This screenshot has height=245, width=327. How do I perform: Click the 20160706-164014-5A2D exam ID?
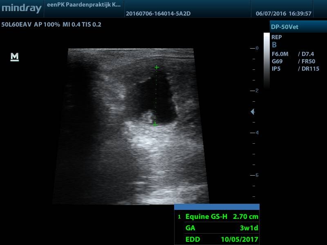coord(158,13)
